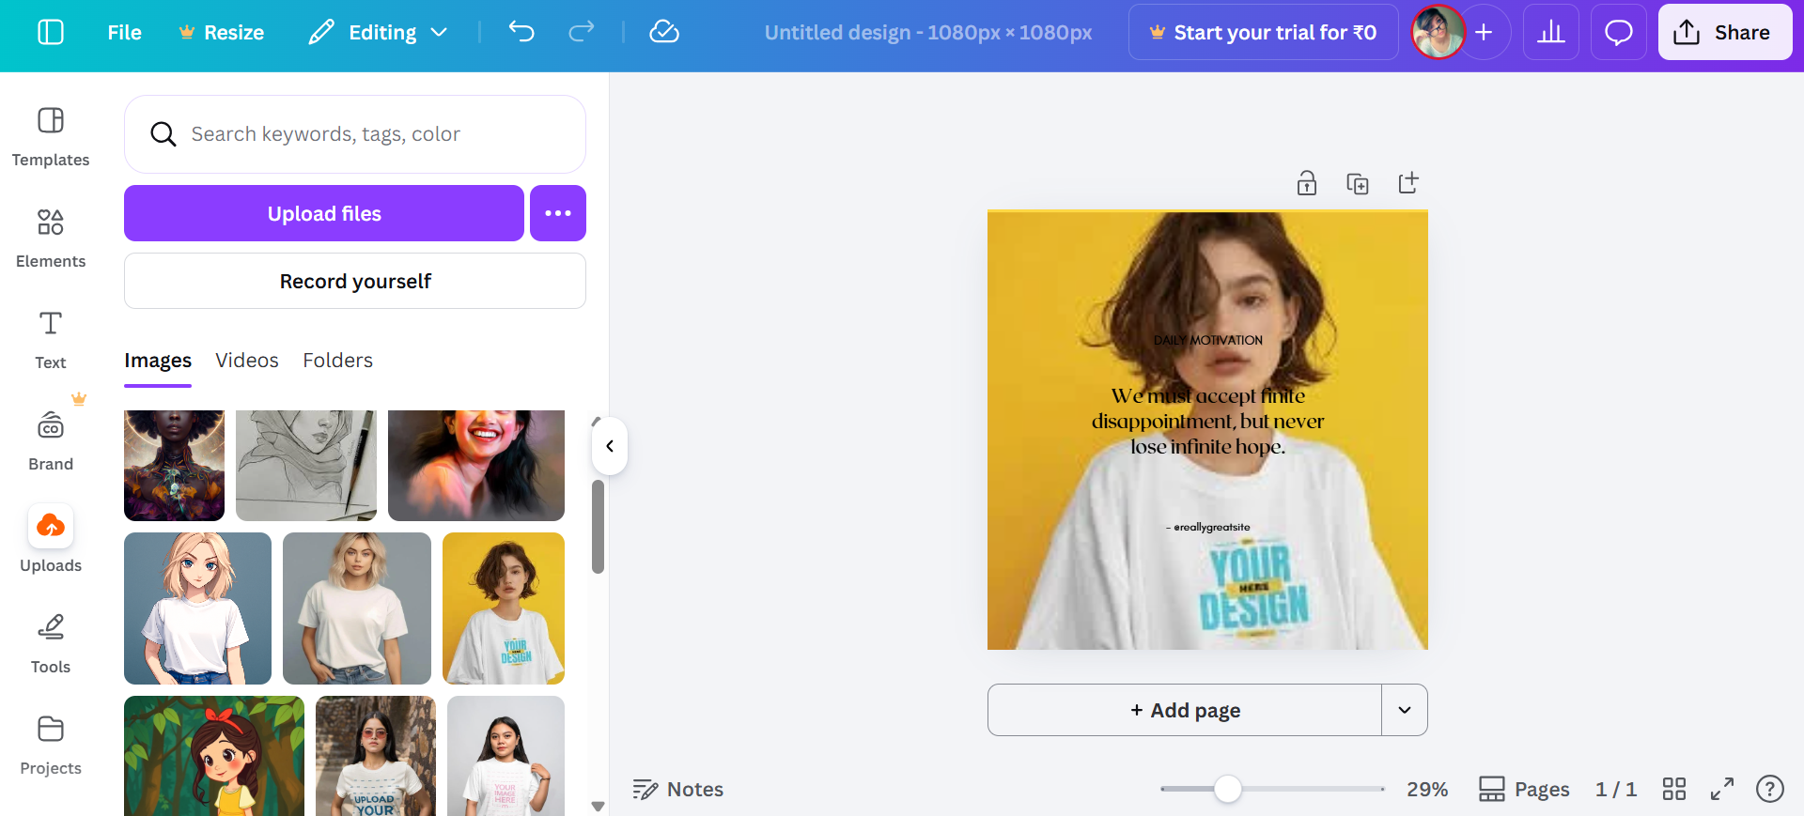Switch to the Videos tab
The image size is (1804, 816).
[x=247, y=361]
